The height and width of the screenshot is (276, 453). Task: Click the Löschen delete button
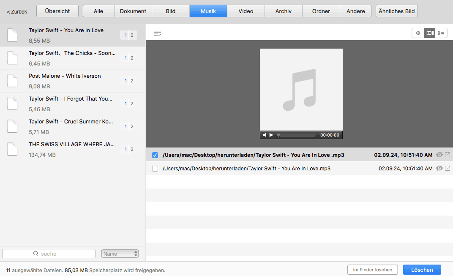(x=422, y=270)
